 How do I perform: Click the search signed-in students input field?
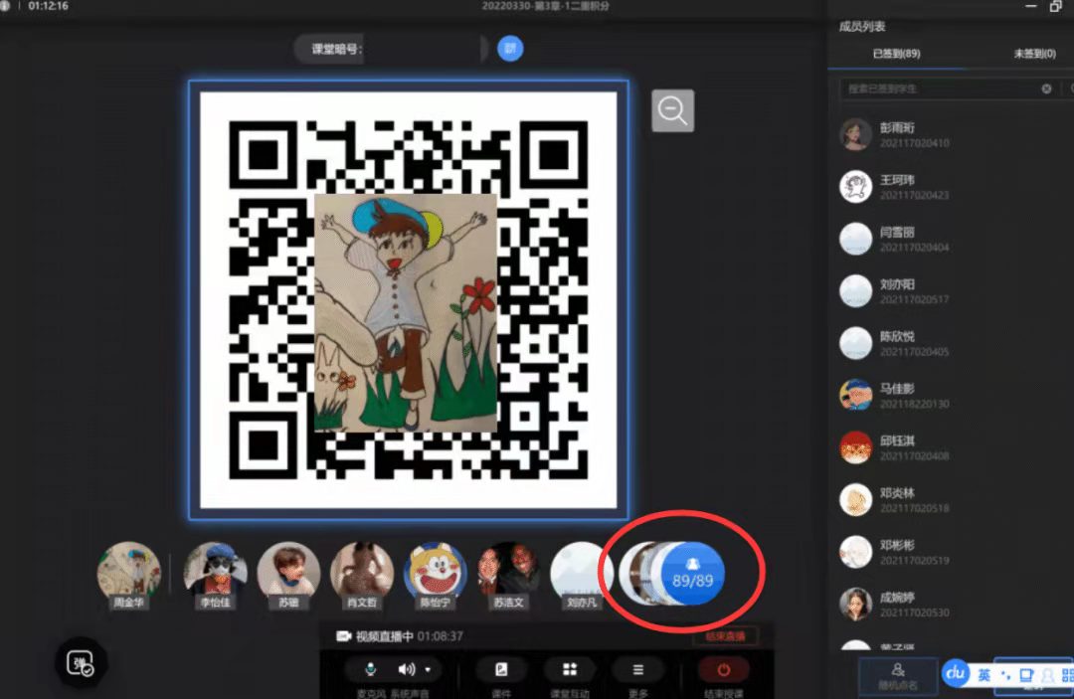935,88
